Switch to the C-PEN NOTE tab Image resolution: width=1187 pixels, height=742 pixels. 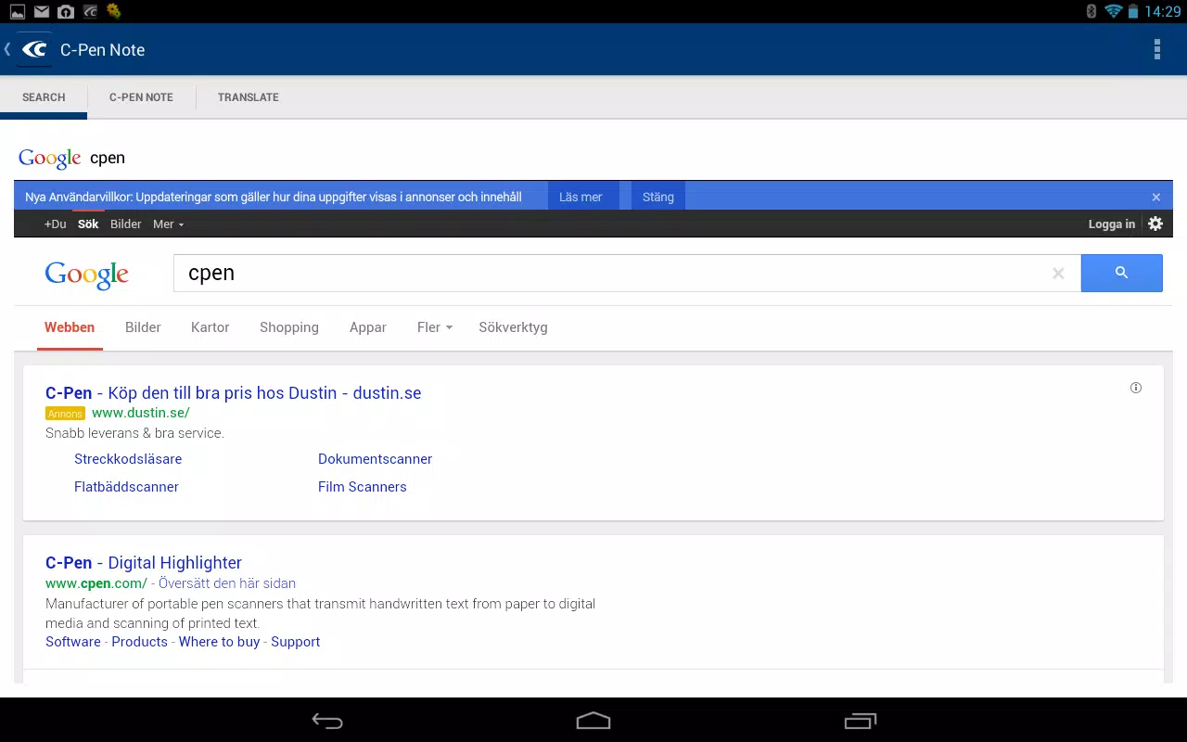(x=141, y=97)
